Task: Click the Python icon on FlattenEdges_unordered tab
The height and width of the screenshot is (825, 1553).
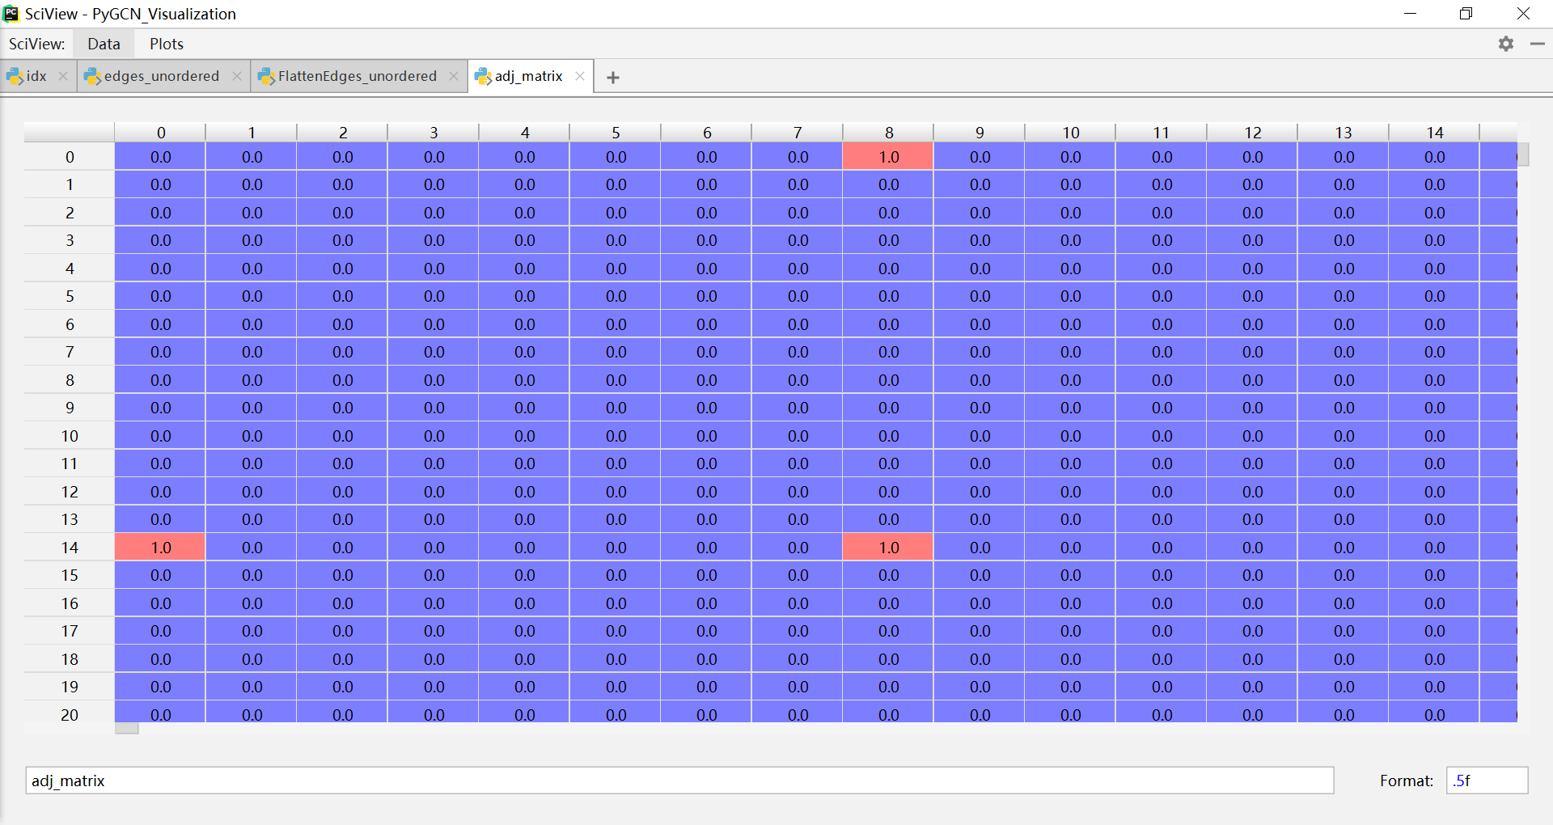Action: pos(267,76)
